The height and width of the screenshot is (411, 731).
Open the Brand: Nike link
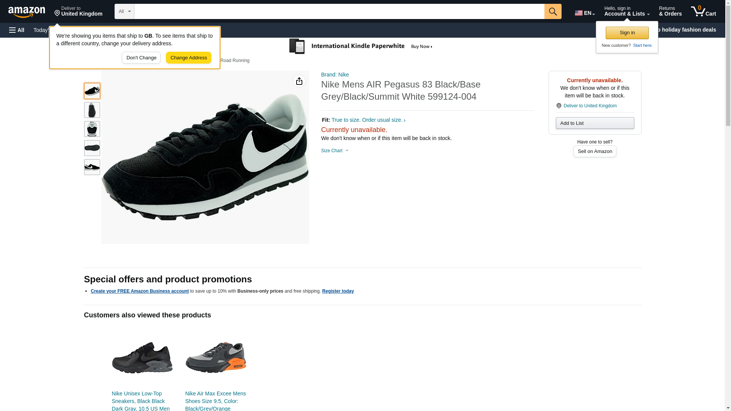pyautogui.click(x=335, y=75)
